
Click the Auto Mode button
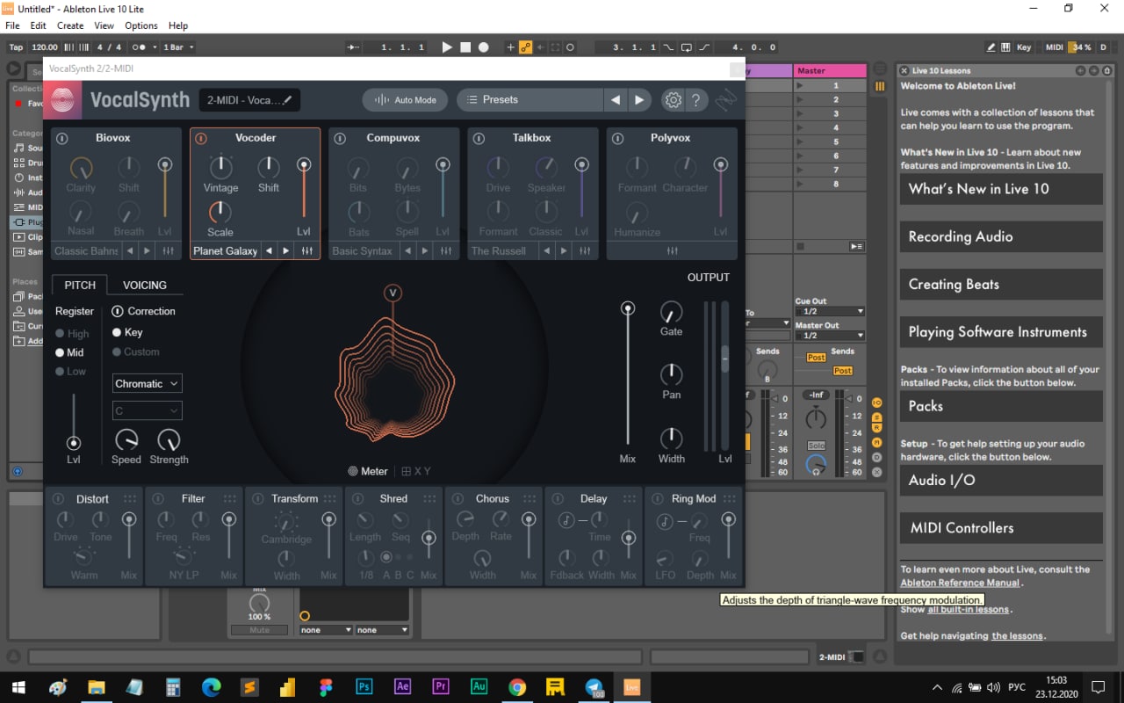(405, 100)
